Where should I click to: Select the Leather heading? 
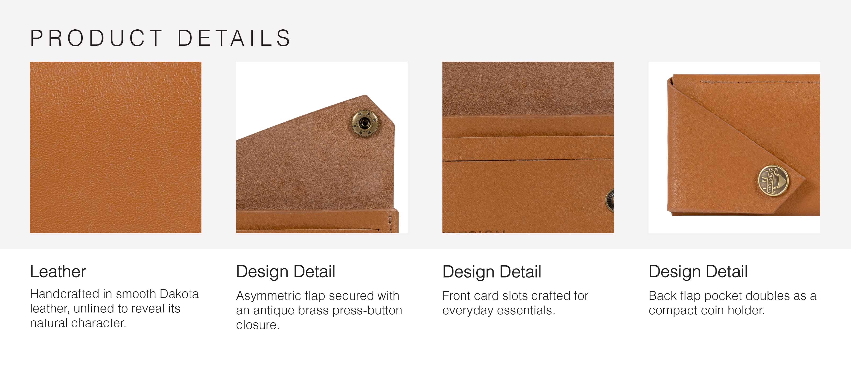click(58, 272)
